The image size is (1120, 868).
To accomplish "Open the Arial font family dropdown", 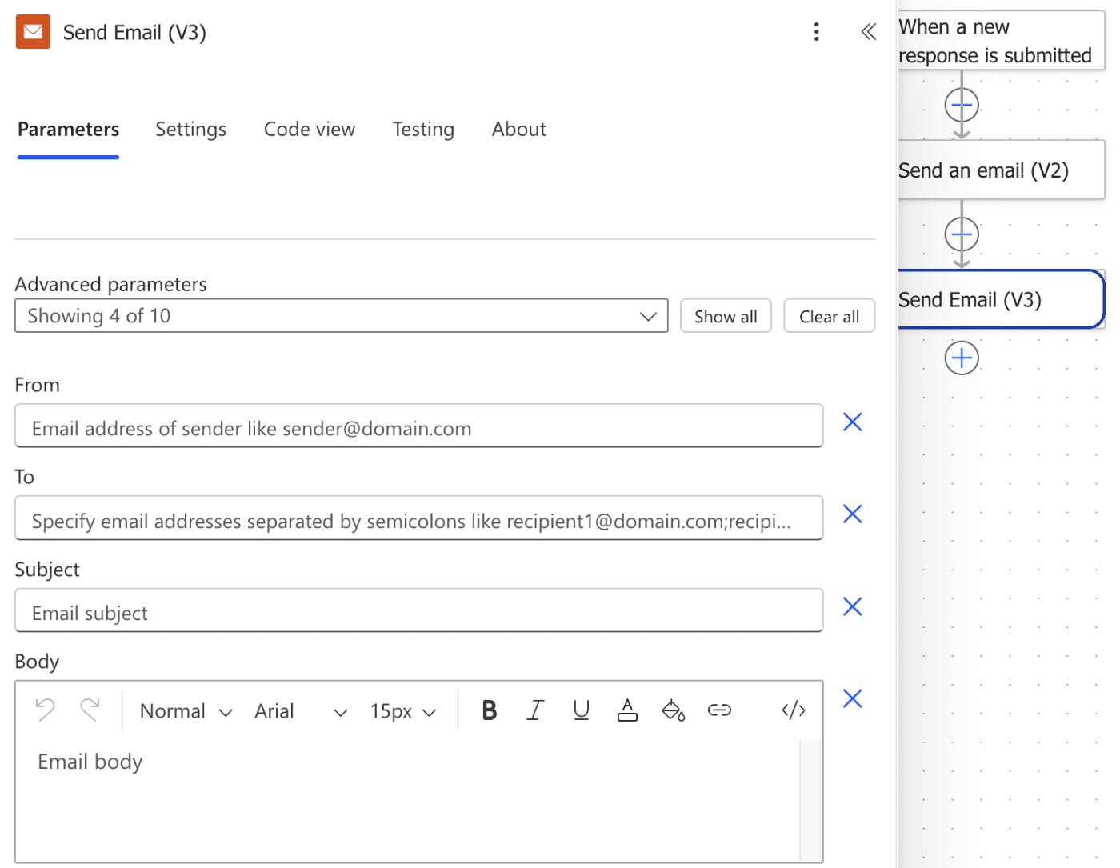I will (302, 711).
